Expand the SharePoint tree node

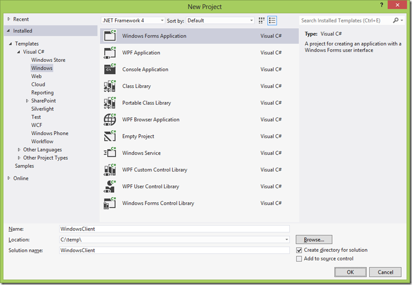(x=27, y=101)
